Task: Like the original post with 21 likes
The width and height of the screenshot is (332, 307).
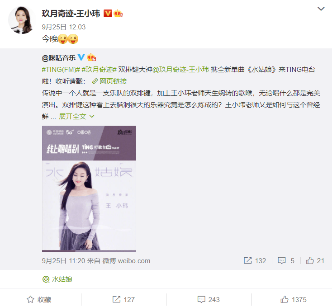Action: 315,261
